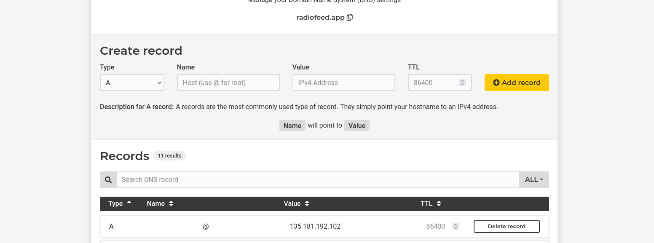Click the TTL value in the A record row
The image size is (654, 243).
point(435,227)
